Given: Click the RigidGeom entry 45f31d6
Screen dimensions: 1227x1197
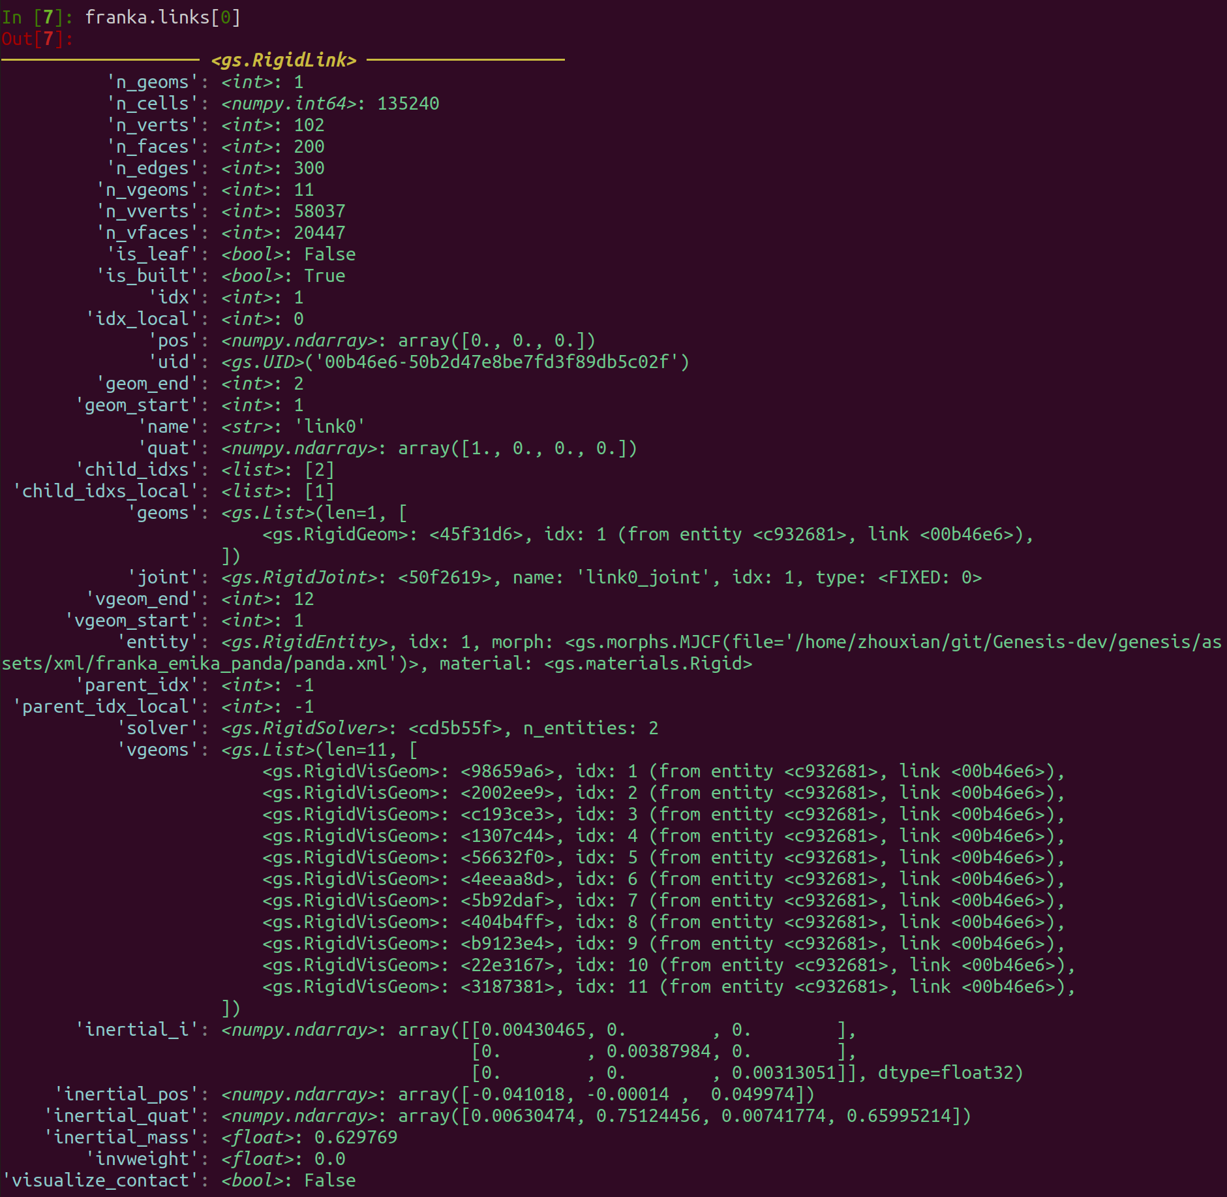Looking at the screenshot, I should point(648,534).
